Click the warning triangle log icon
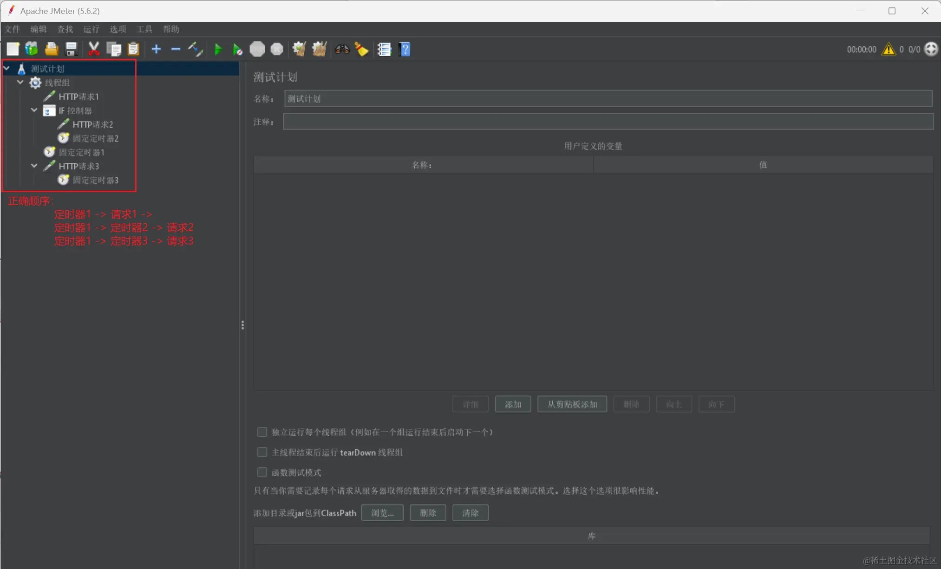Image resolution: width=941 pixels, height=569 pixels. (x=889, y=49)
